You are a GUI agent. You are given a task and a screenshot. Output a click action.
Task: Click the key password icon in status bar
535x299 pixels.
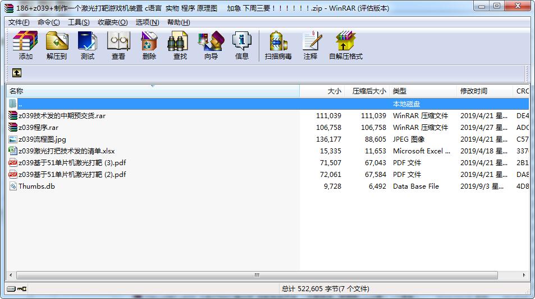(22, 289)
